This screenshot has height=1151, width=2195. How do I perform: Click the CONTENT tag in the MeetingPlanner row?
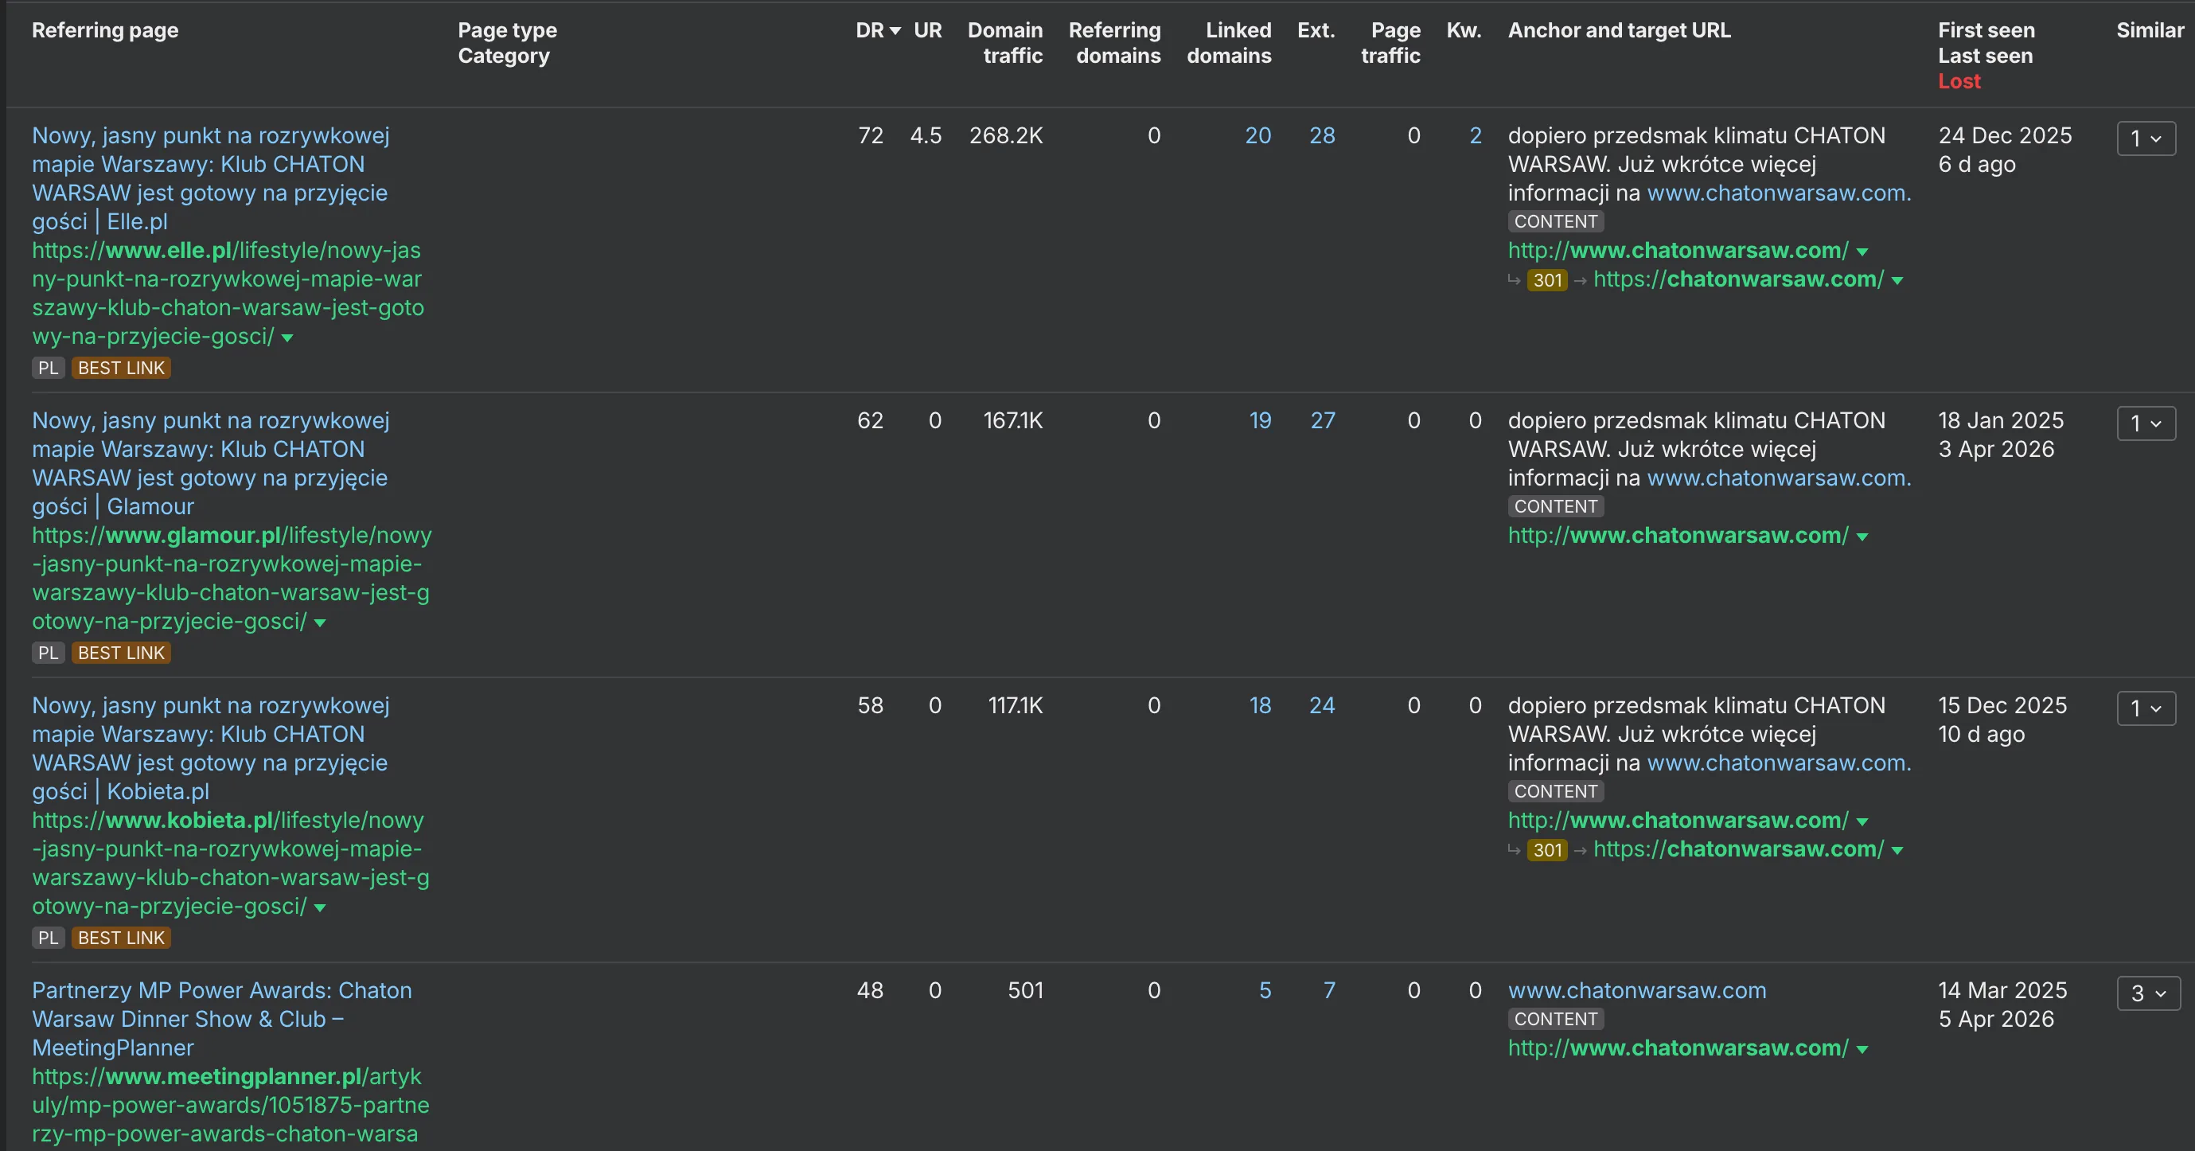pyautogui.click(x=1556, y=1019)
